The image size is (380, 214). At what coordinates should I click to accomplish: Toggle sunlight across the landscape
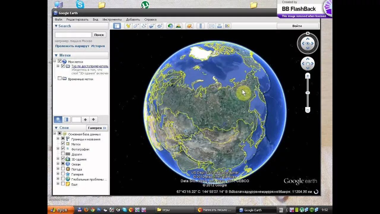point(178,26)
